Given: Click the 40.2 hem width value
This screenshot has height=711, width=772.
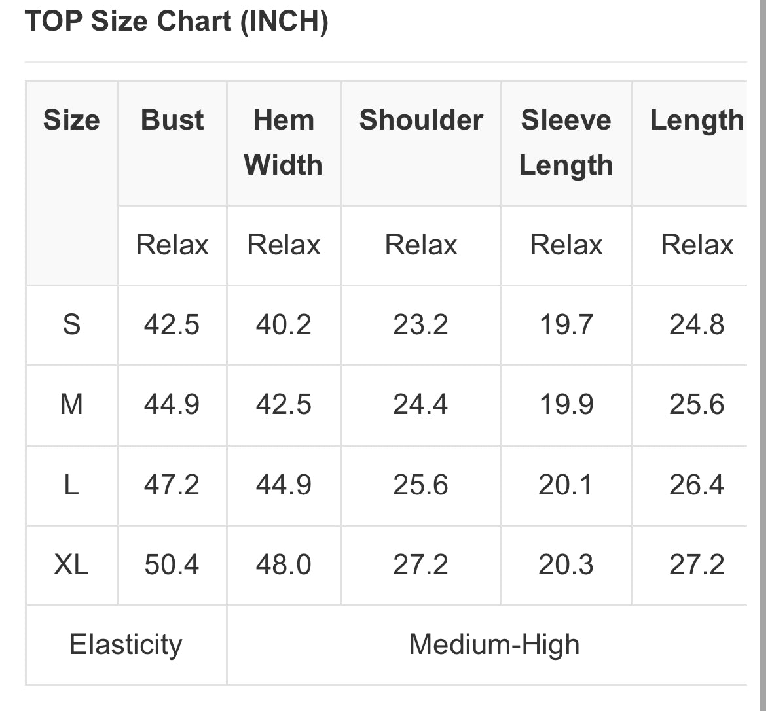Looking at the screenshot, I should 284,324.
